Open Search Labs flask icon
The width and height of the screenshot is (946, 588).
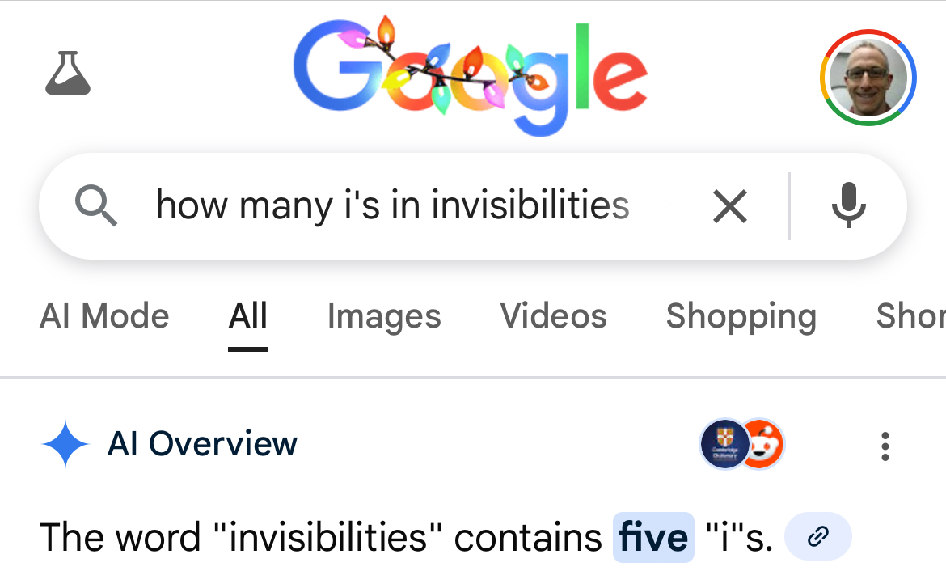pos(68,74)
